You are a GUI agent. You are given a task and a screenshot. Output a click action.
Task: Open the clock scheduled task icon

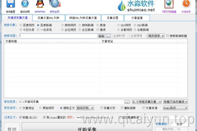tap(186, 4)
